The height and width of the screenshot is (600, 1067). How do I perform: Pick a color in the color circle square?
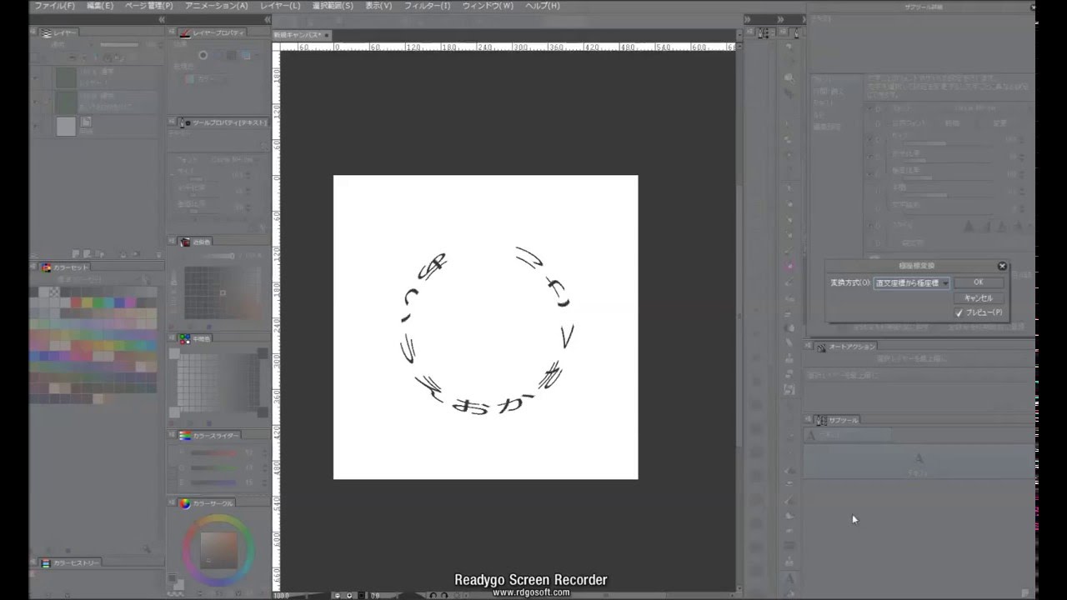click(219, 549)
